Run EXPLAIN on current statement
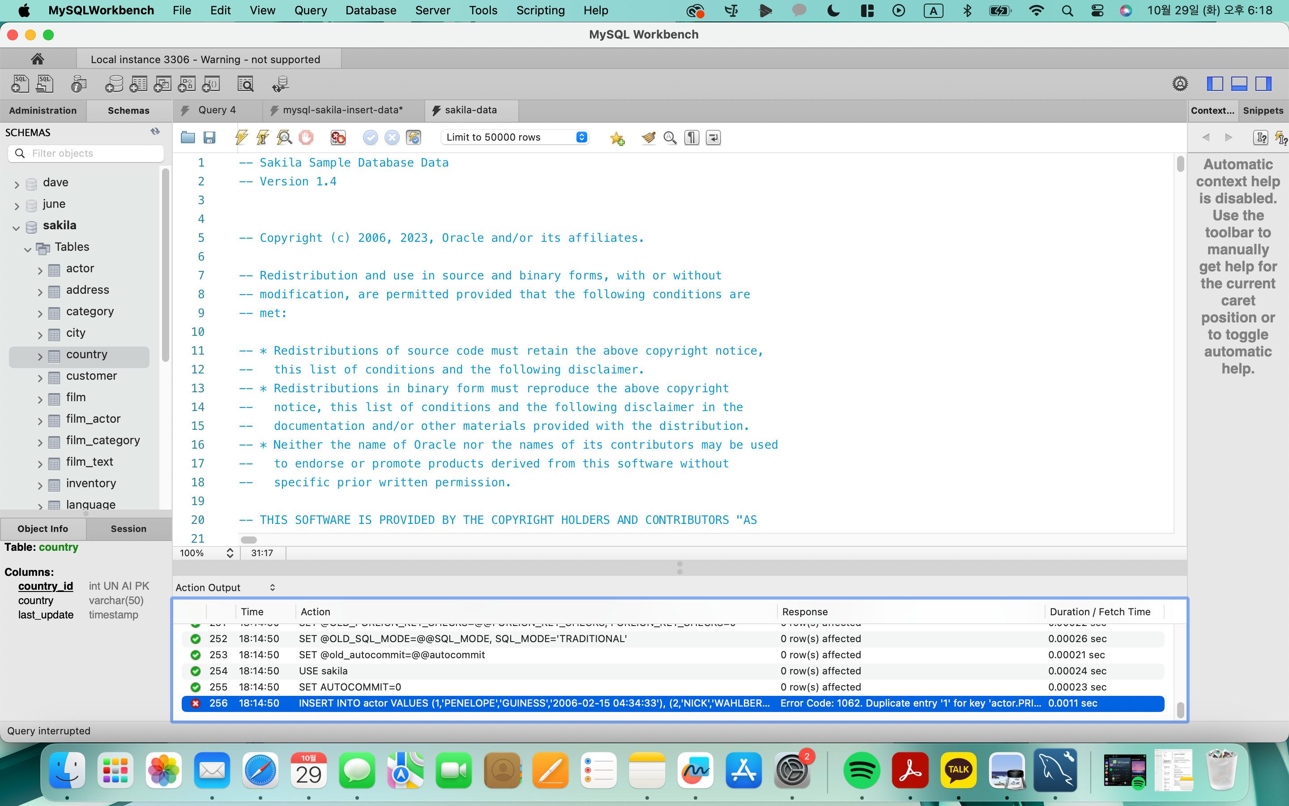 pos(285,137)
